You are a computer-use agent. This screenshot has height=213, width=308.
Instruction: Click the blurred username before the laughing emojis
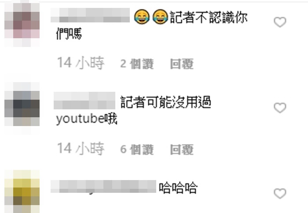point(90,15)
